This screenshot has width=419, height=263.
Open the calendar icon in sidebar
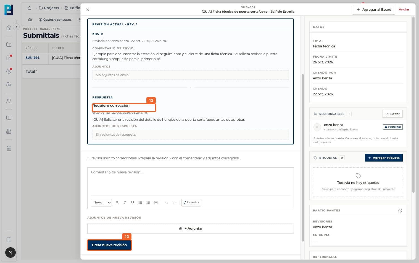click(x=9, y=240)
